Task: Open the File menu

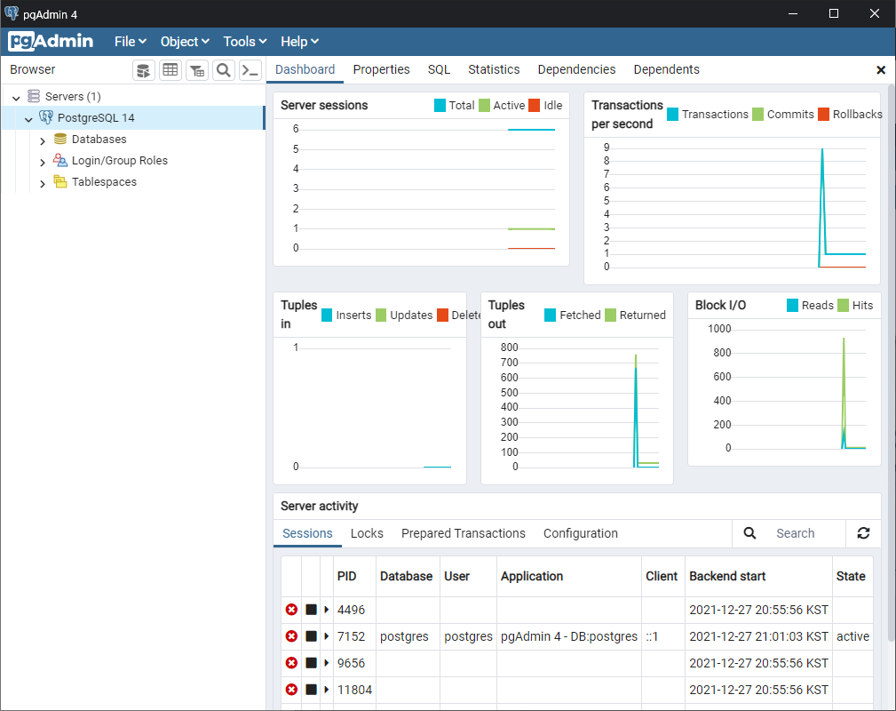Action: point(131,42)
